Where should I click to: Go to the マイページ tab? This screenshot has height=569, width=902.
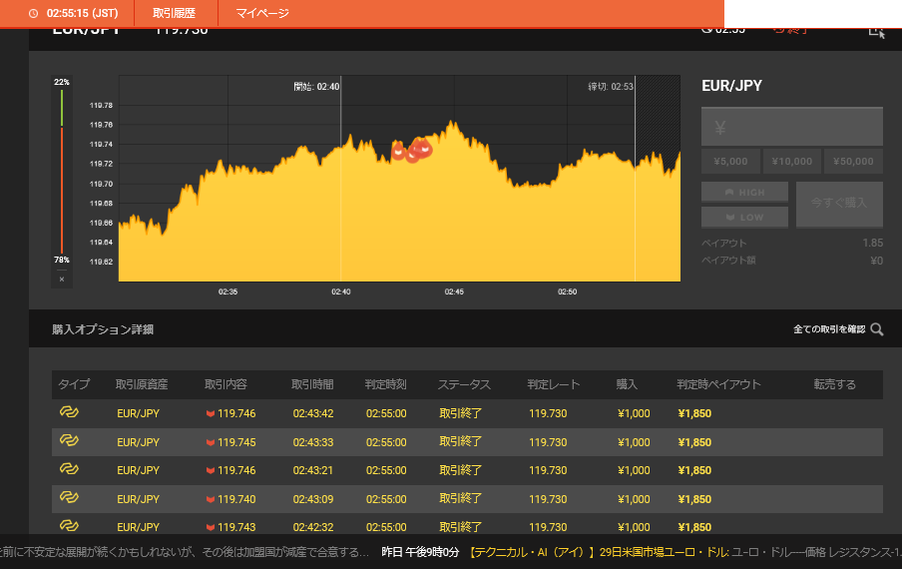(x=262, y=14)
